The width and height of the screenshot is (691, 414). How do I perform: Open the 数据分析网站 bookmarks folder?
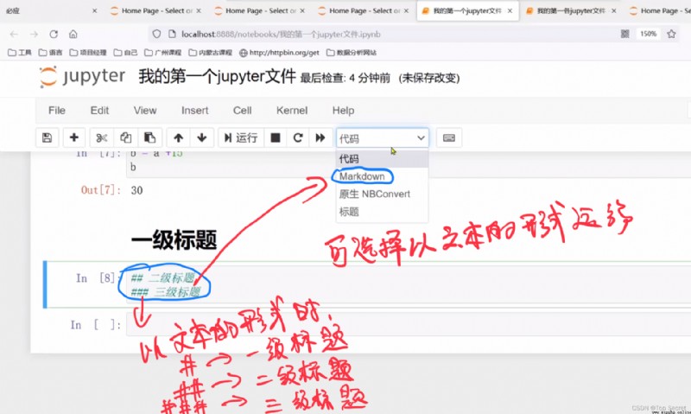click(x=352, y=53)
